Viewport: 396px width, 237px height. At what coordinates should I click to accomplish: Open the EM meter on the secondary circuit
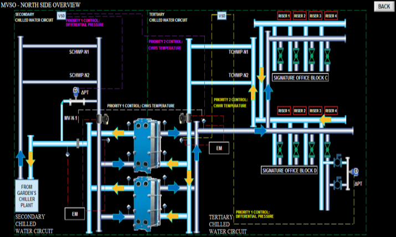(x=74, y=214)
